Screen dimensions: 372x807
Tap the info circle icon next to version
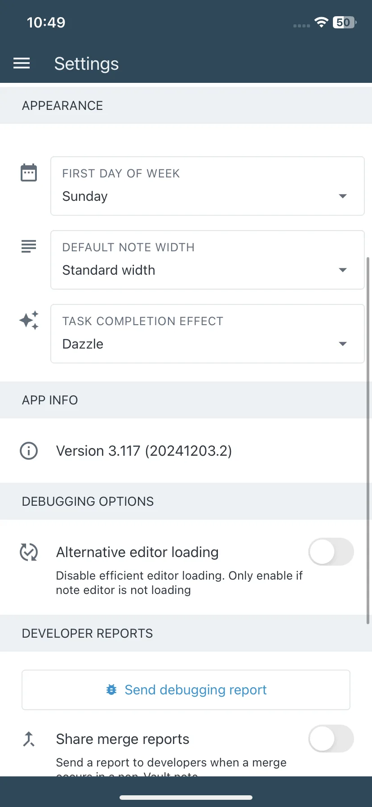click(29, 451)
